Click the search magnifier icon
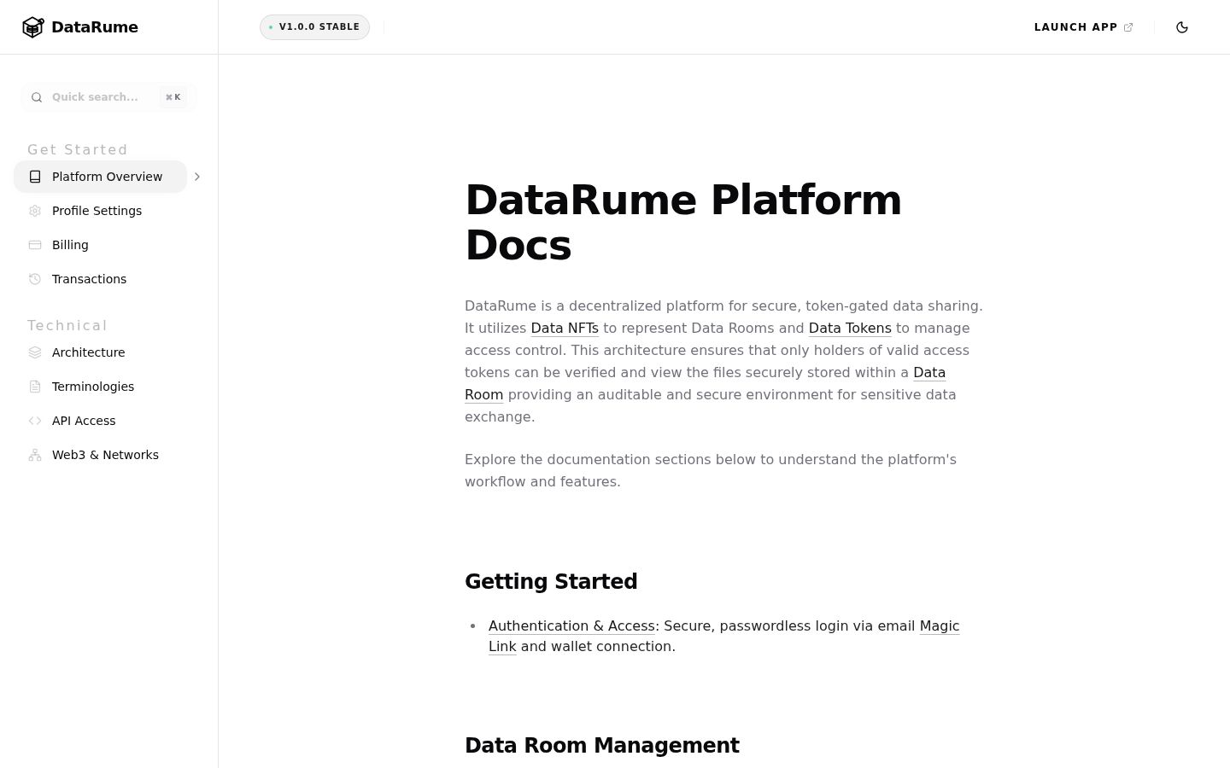The width and height of the screenshot is (1230, 768). 37,97
